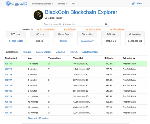The width and height of the screenshot is (150, 124).
Task: Open the API menu item
Action: [73, 4]
